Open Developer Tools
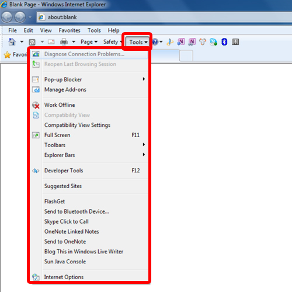This screenshot has width=292, height=292. (89, 171)
